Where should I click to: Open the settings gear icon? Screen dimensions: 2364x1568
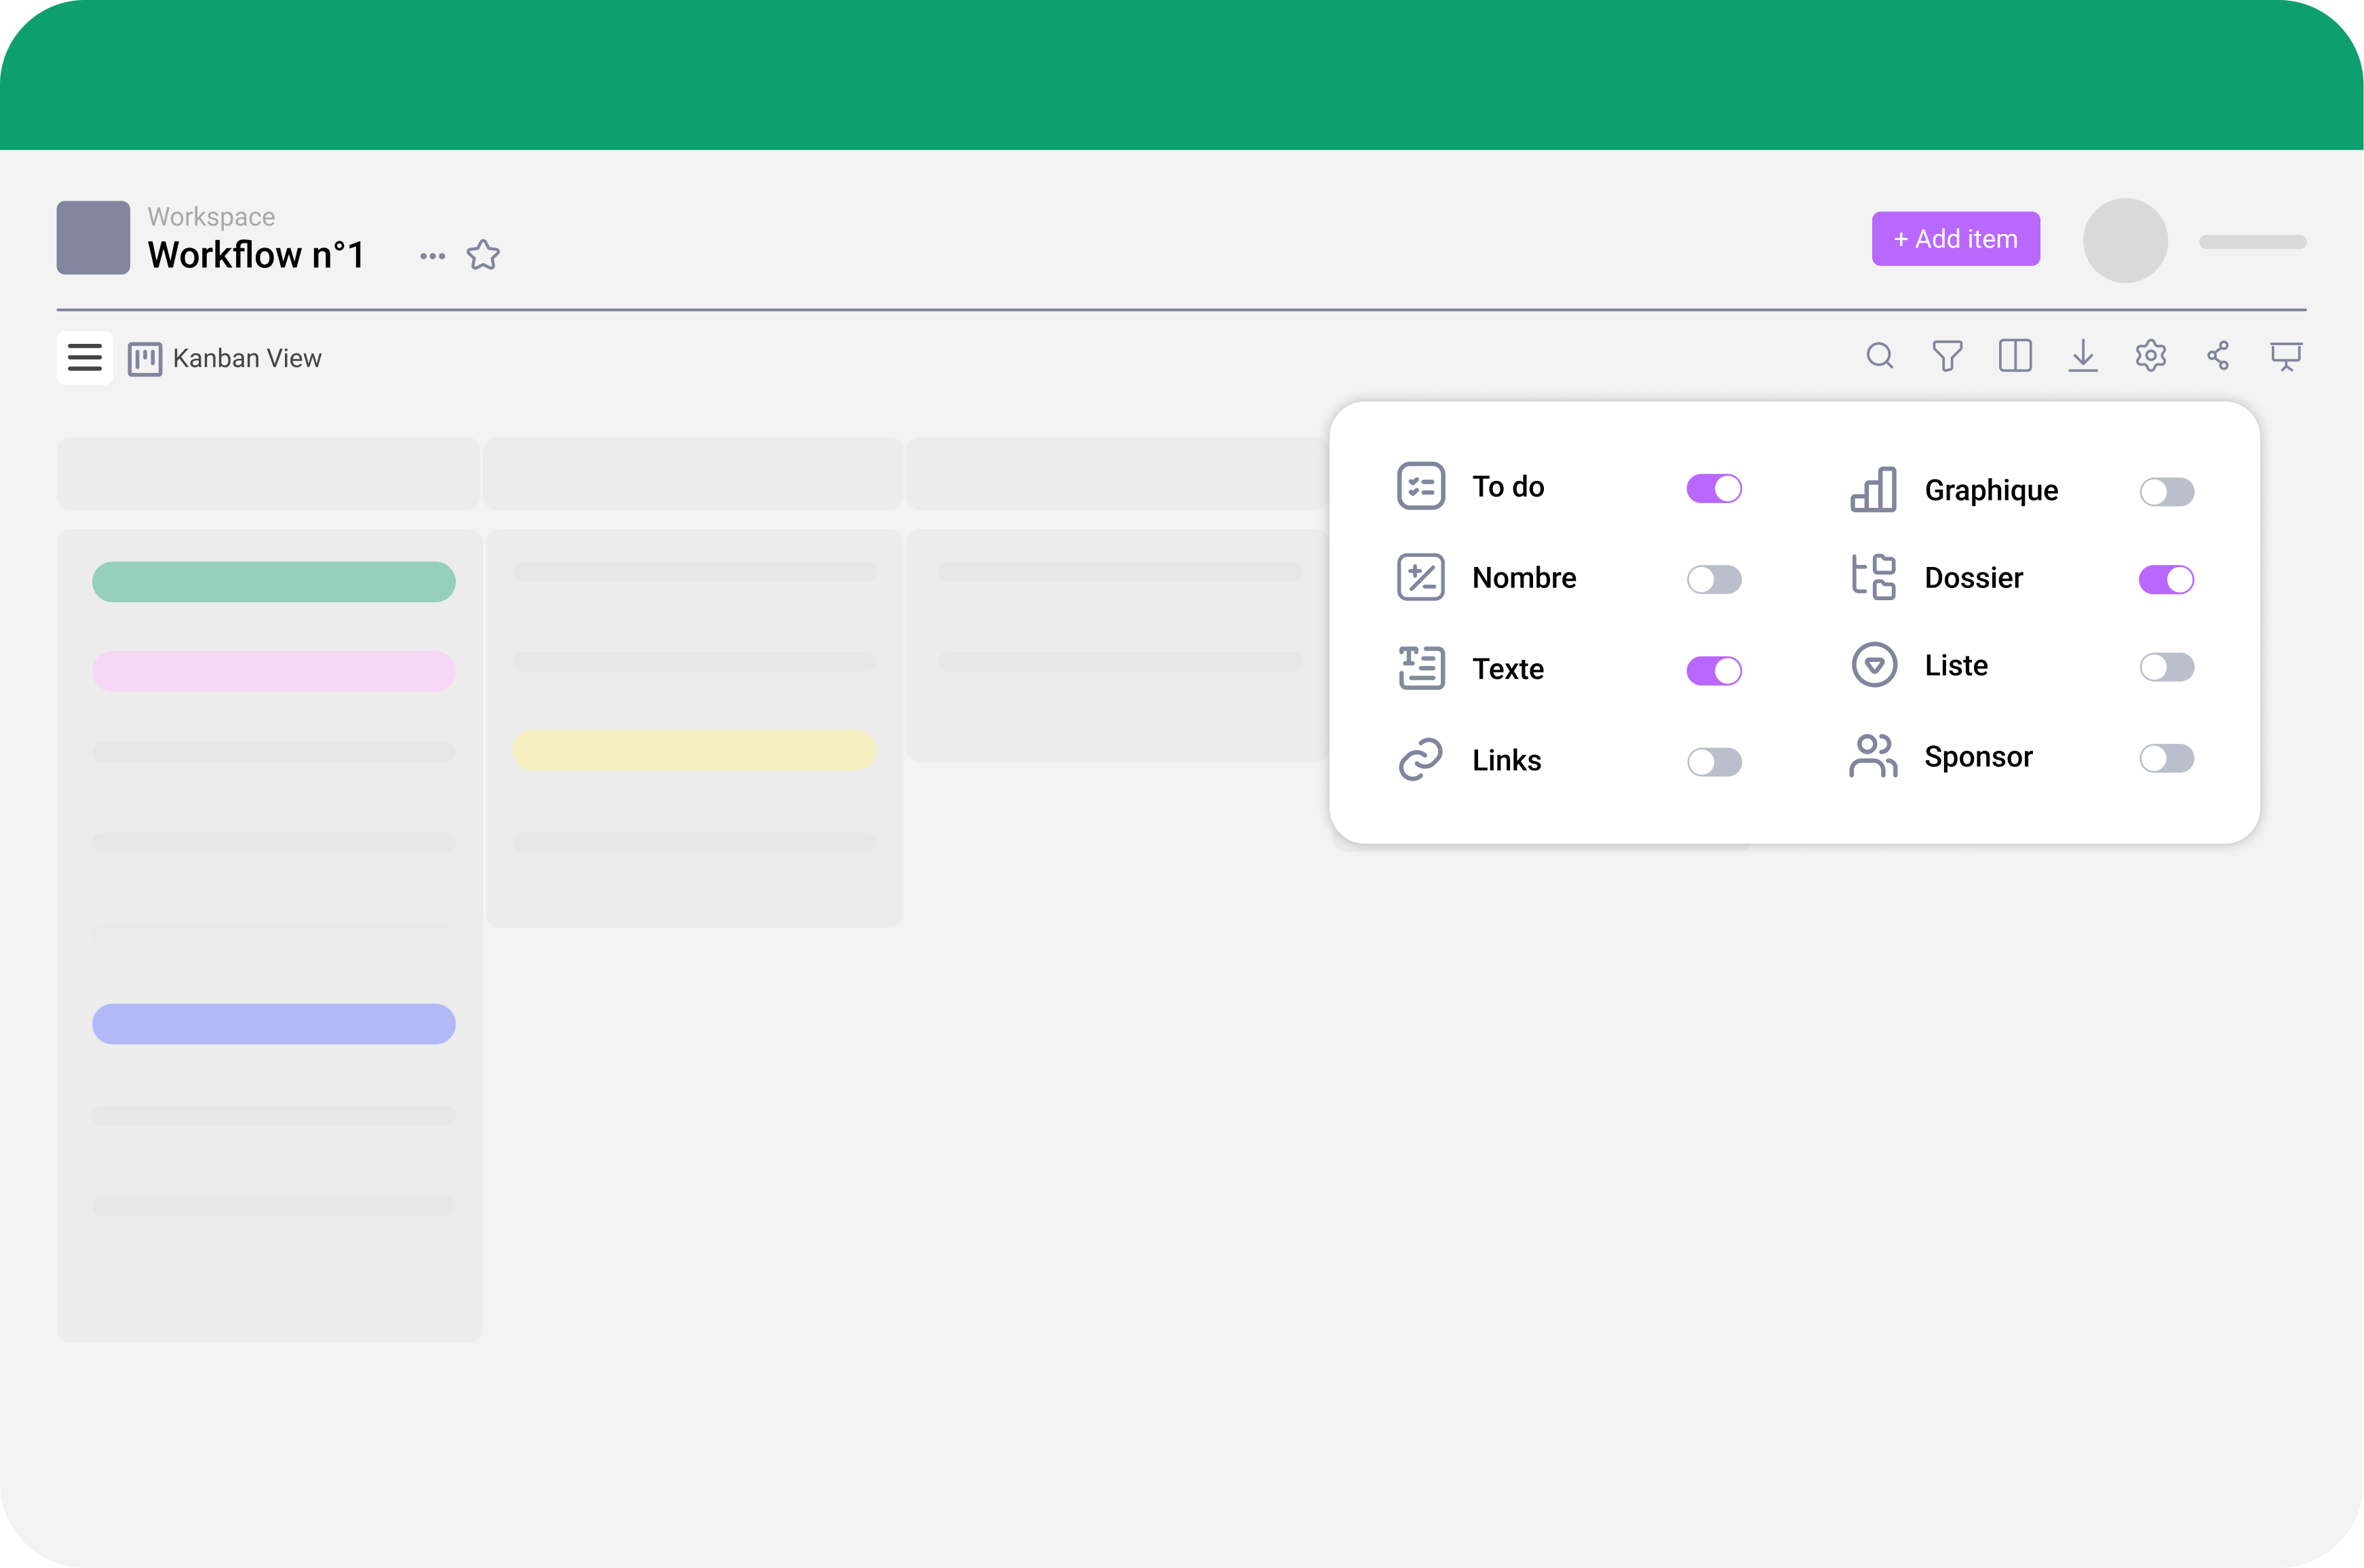[2150, 356]
